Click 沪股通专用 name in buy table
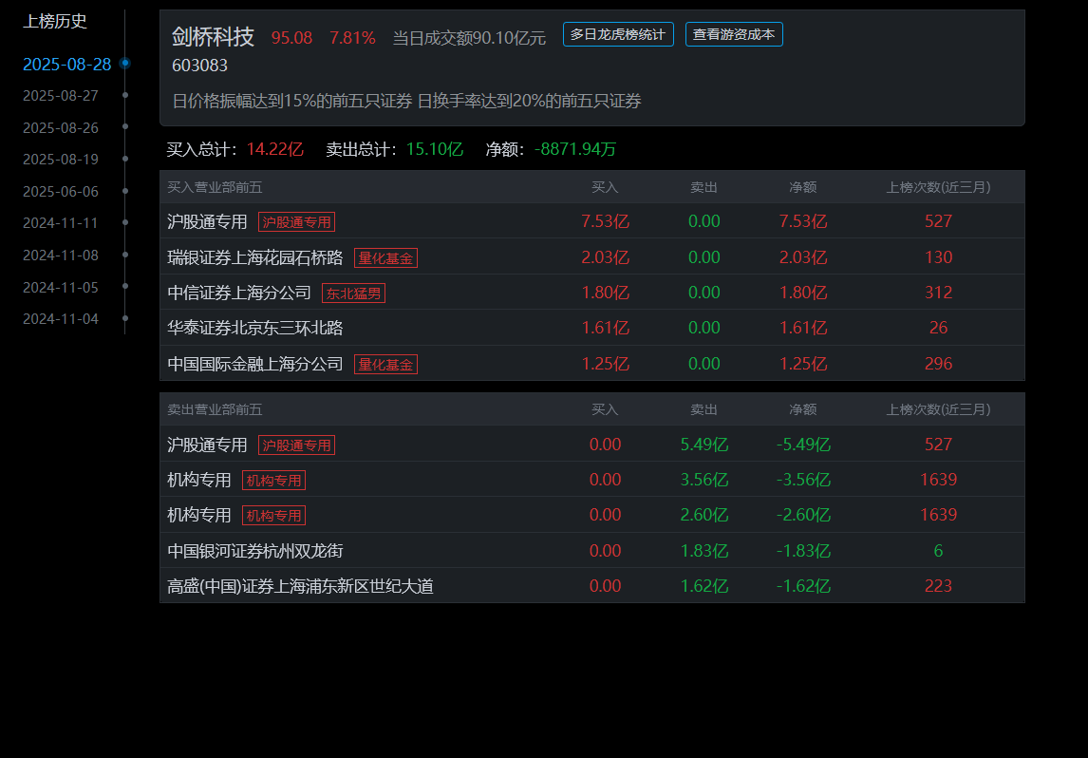 (207, 221)
